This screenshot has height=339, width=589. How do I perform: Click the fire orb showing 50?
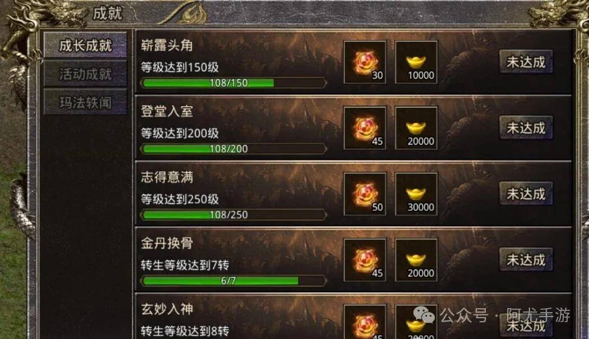pos(365,194)
